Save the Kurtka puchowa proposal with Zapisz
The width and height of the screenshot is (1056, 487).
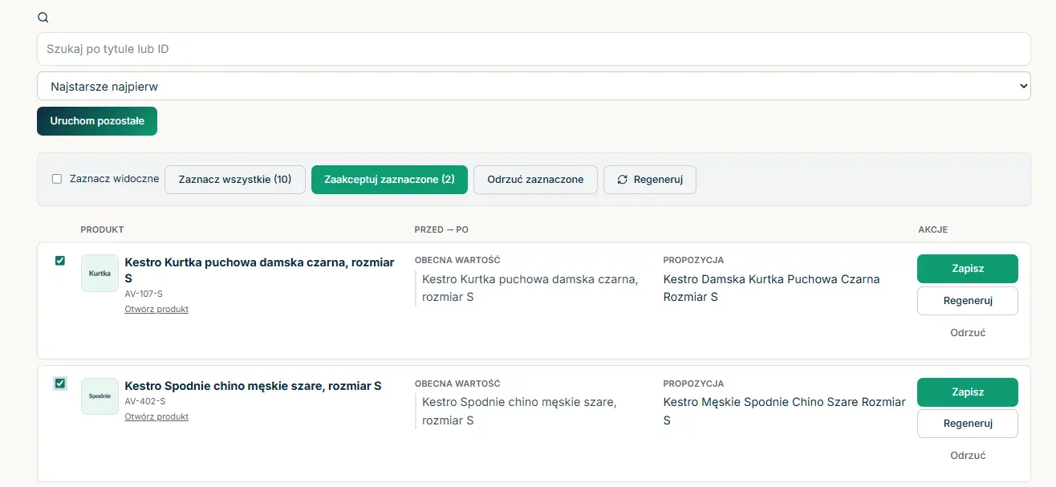coord(968,269)
